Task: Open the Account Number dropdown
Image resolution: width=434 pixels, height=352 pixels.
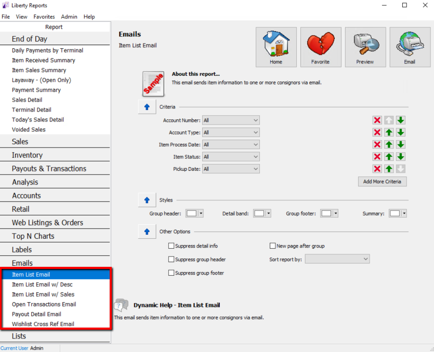Action: coord(231,120)
